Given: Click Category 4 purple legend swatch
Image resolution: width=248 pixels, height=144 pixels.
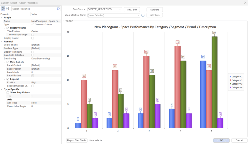Looking at the screenshot, I should click(231, 87).
